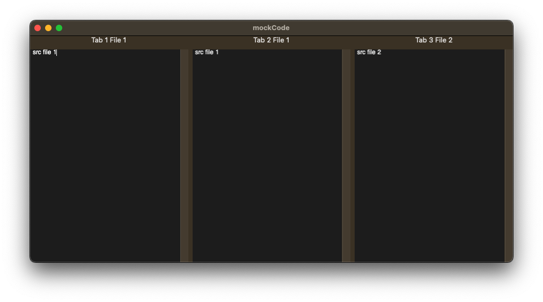Maximize mockCode using the green button
This screenshot has height=302, width=543.
[59, 28]
